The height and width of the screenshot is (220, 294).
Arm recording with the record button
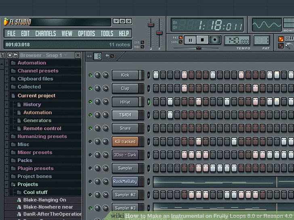tap(215, 40)
